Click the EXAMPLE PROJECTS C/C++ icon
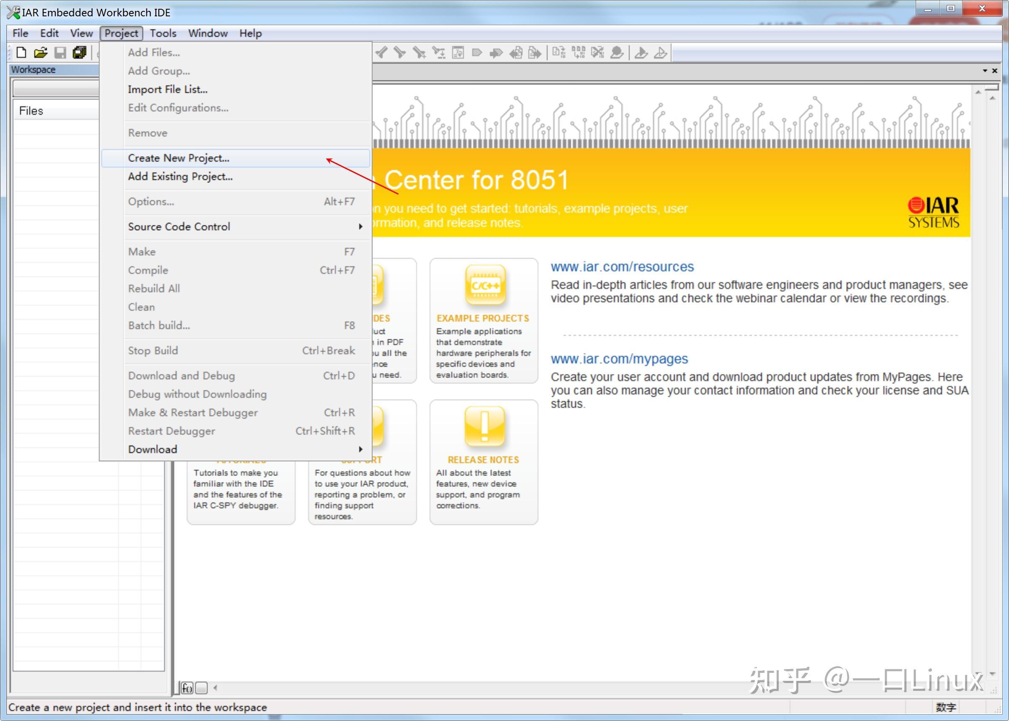The image size is (1009, 721). coord(485,285)
